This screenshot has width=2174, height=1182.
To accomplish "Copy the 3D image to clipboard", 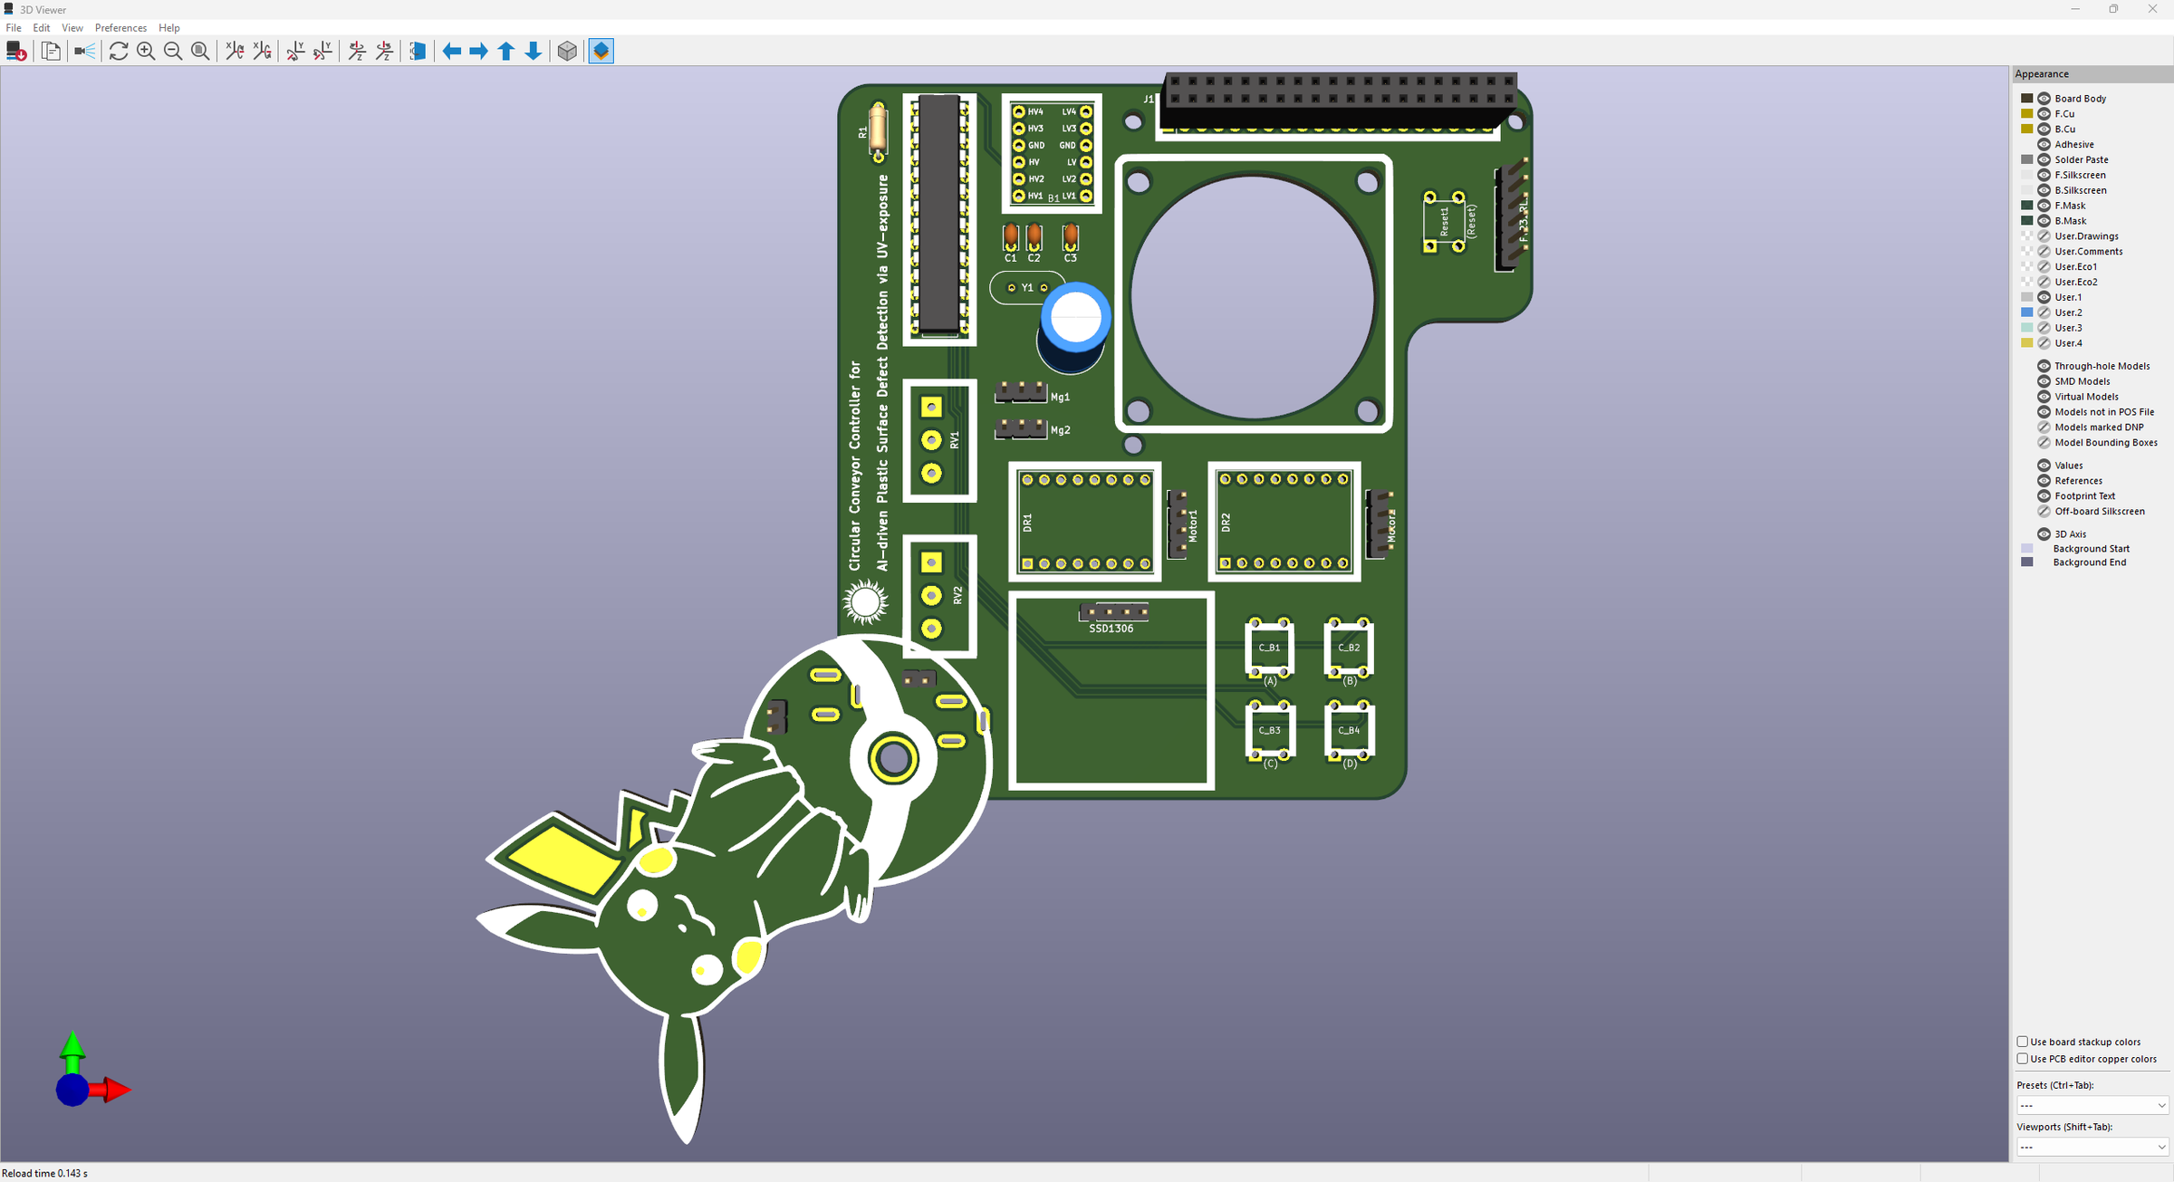I will (x=52, y=52).
